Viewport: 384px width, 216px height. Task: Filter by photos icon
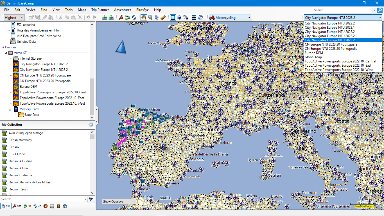(65, 206)
